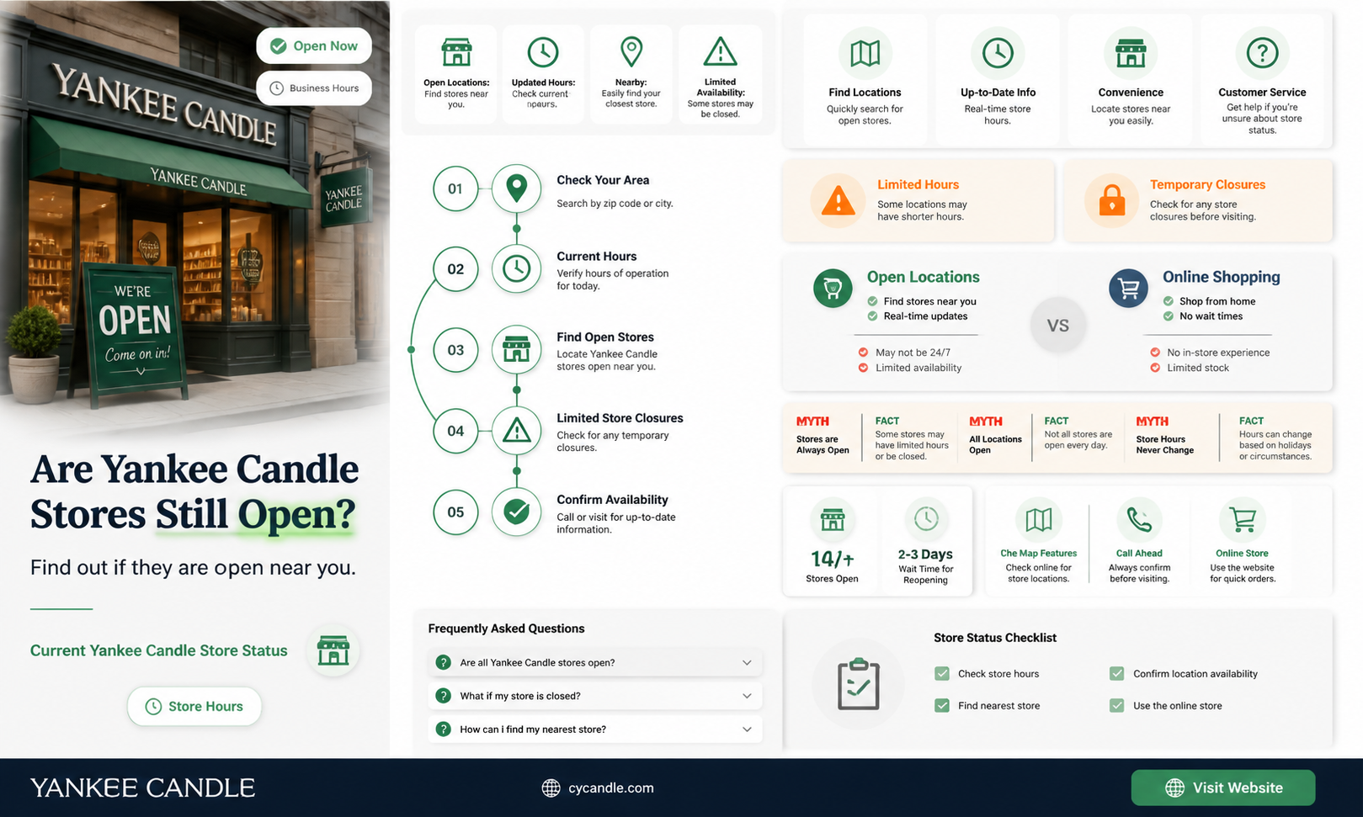Click the VS comparison circle
The height and width of the screenshot is (817, 1363).
tap(1057, 326)
